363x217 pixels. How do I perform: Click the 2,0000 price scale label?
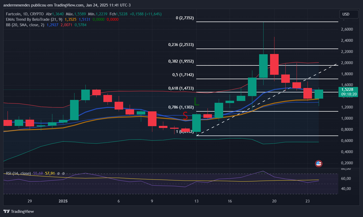[x=347, y=63]
